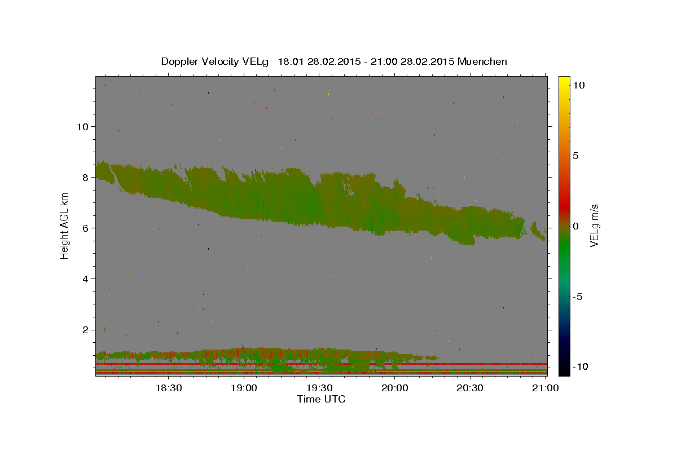Click the upper cloud layer near 19:30
The width and height of the screenshot is (677, 451).
[319, 200]
